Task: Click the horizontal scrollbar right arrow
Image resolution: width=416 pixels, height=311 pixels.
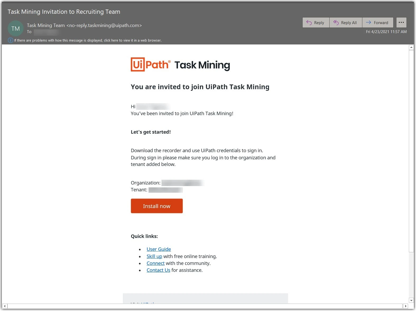Action: [x=406, y=306]
